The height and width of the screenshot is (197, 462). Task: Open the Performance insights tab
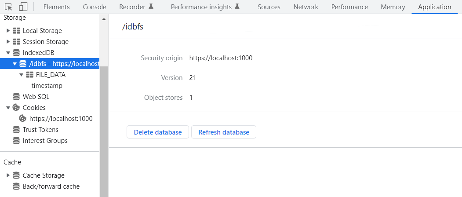pyautogui.click(x=205, y=7)
